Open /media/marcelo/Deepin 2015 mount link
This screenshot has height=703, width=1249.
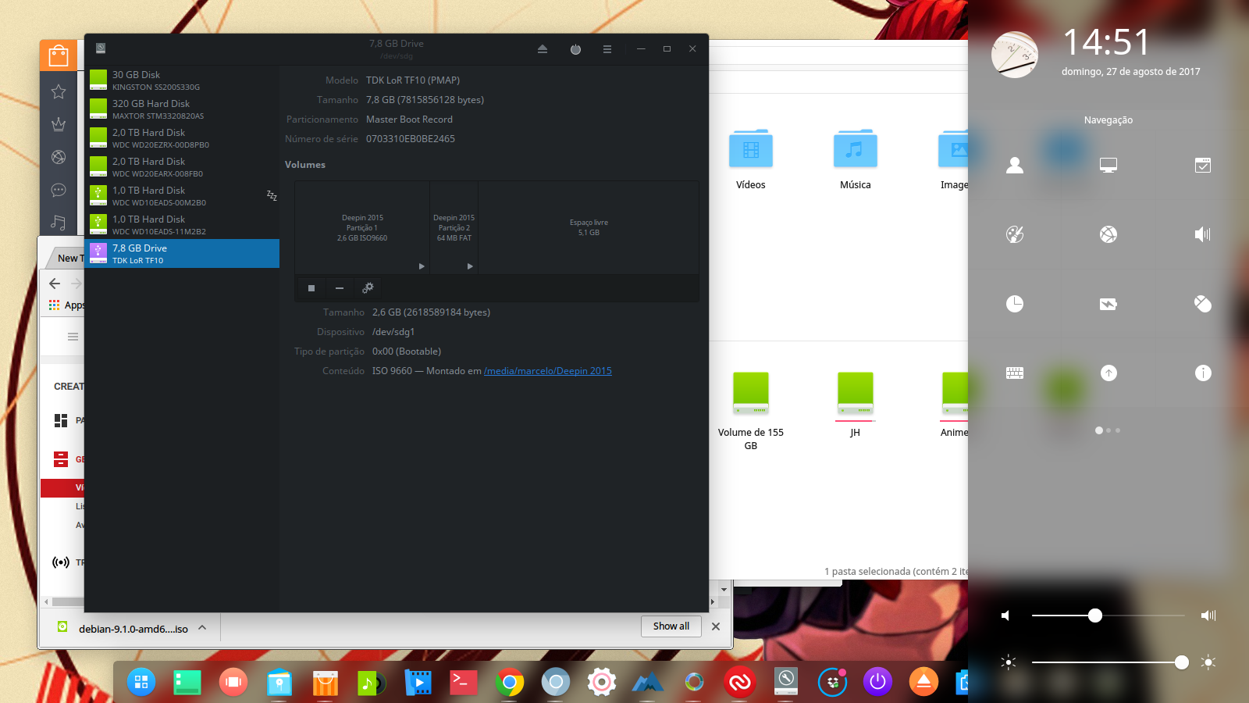click(x=548, y=371)
